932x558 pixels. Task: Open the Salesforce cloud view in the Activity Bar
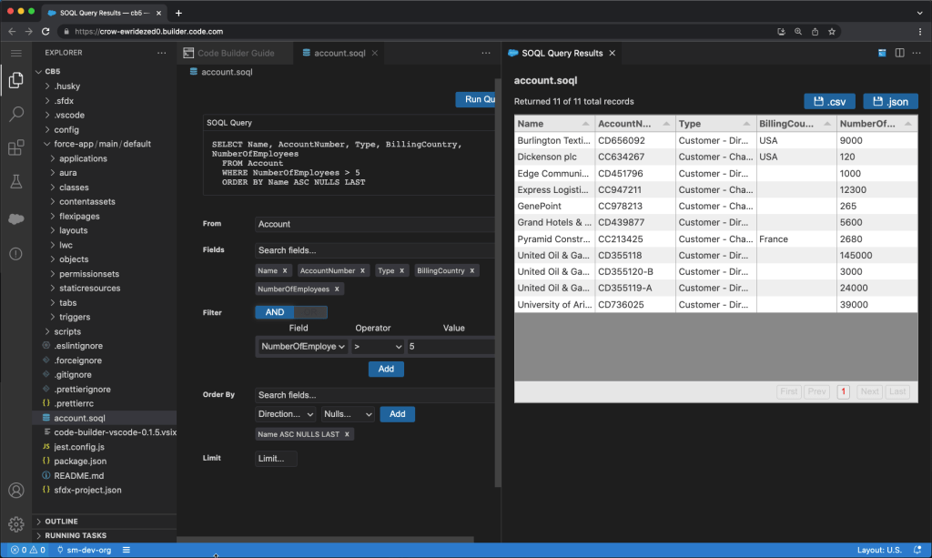click(x=14, y=218)
